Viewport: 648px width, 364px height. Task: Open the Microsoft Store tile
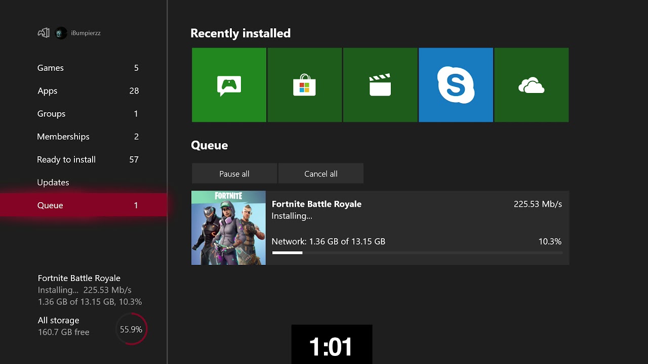click(x=304, y=85)
